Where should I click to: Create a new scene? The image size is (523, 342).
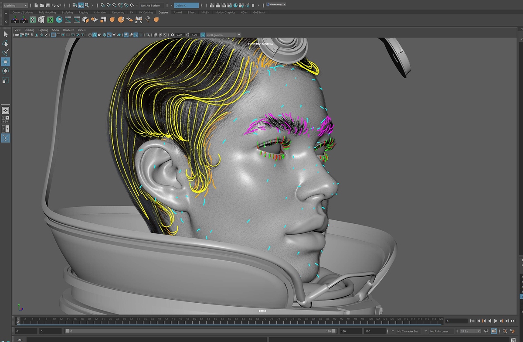(x=36, y=5)
